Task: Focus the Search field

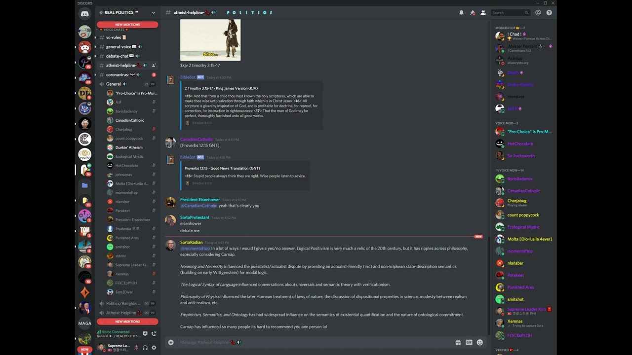Action: [511, 13]
